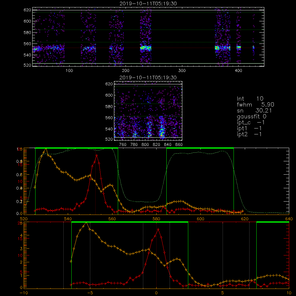Click x-axis label 5 on bottom plot
The image size is (296, 296).
[x=223, y=293]
